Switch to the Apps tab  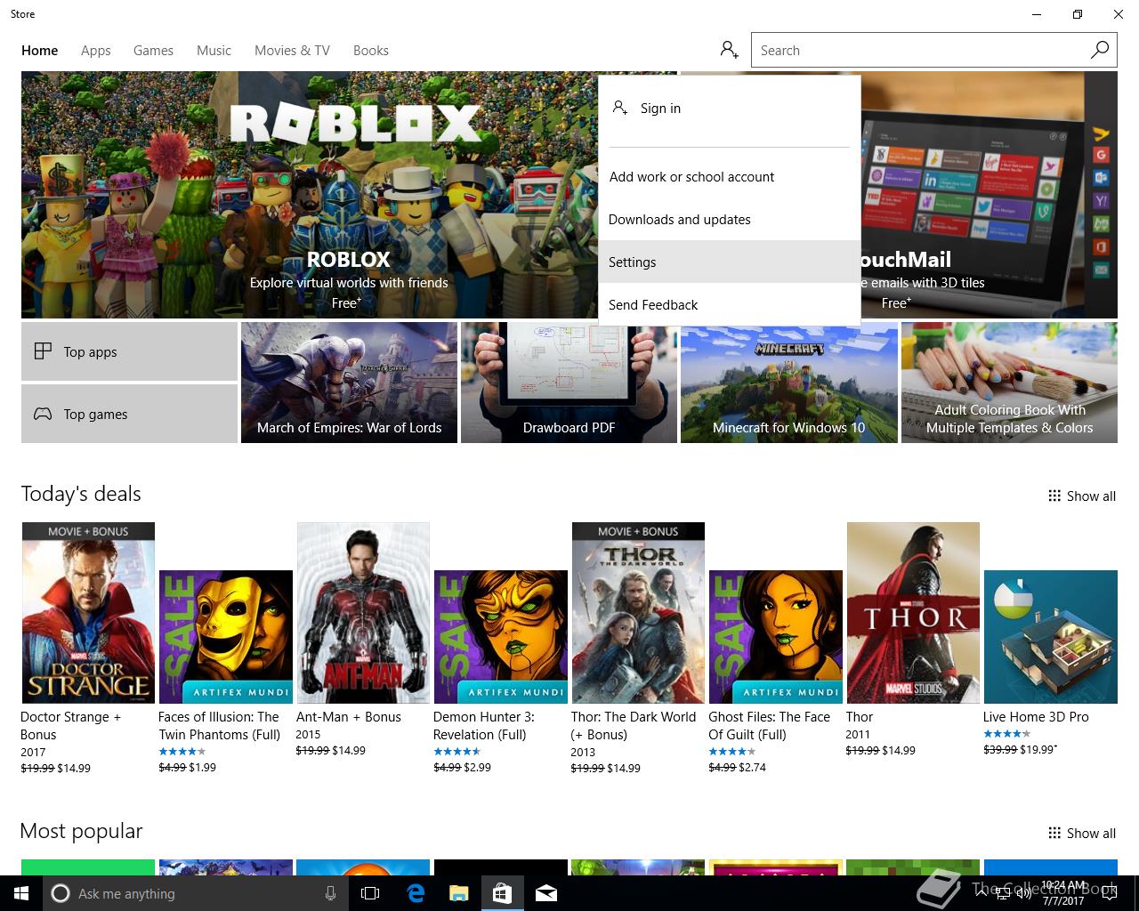point(96,51)
